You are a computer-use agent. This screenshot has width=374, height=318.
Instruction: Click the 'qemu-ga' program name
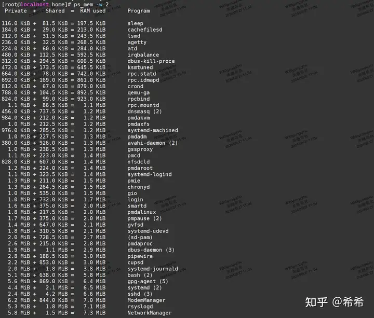[139, 93]
